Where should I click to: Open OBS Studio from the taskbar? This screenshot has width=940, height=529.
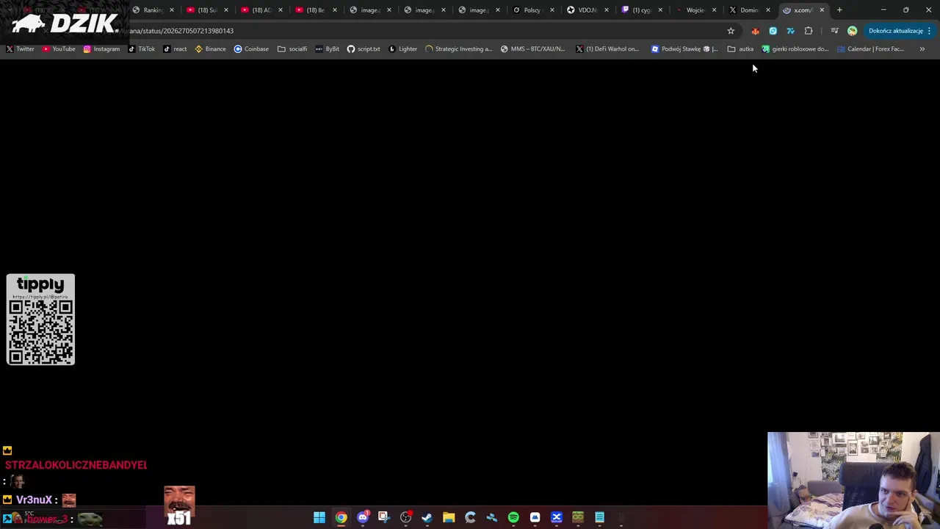tap(405, 517)
